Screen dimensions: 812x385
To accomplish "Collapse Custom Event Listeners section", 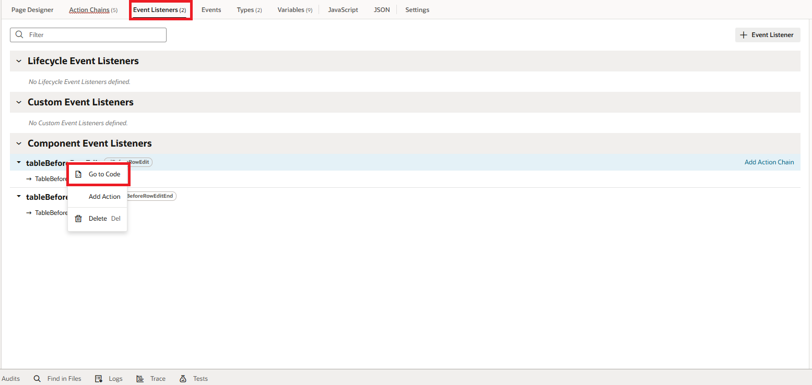I will [x=19, y=102].
